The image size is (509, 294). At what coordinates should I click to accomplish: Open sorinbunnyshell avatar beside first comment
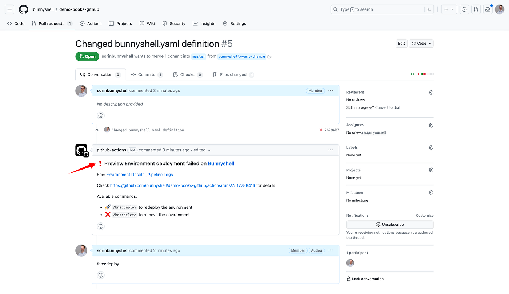pyautogui.click(x=81, y=91)
